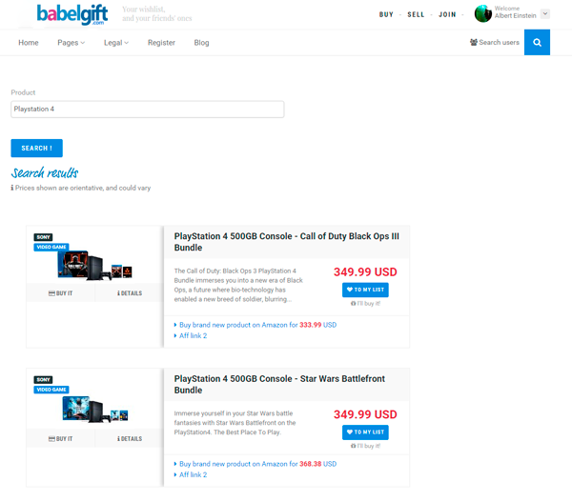
Task: Click the 349.99 USD price of Star Wars bundle
Action: [365, 414]
